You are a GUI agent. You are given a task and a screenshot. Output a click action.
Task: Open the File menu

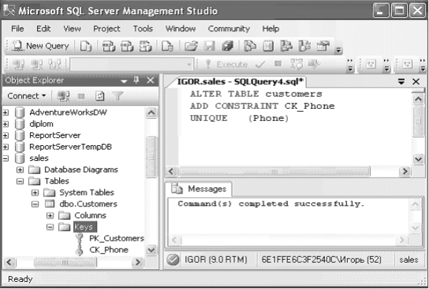(18, 28)
